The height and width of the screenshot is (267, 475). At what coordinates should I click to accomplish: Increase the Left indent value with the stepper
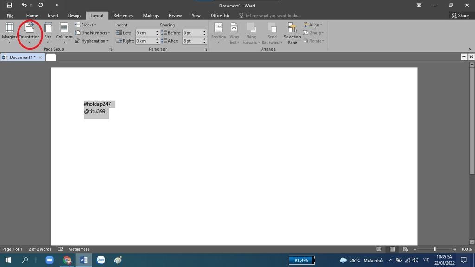tap(157, 31)
